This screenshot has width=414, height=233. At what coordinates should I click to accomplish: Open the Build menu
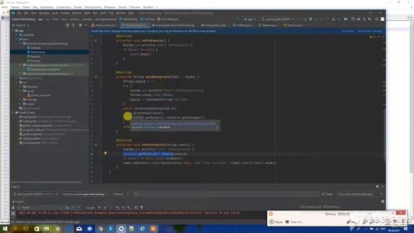tap(87, 13)
